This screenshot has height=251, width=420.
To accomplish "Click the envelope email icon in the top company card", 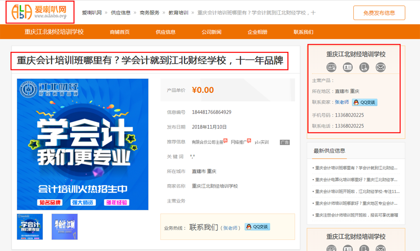I will pos(380,67).
